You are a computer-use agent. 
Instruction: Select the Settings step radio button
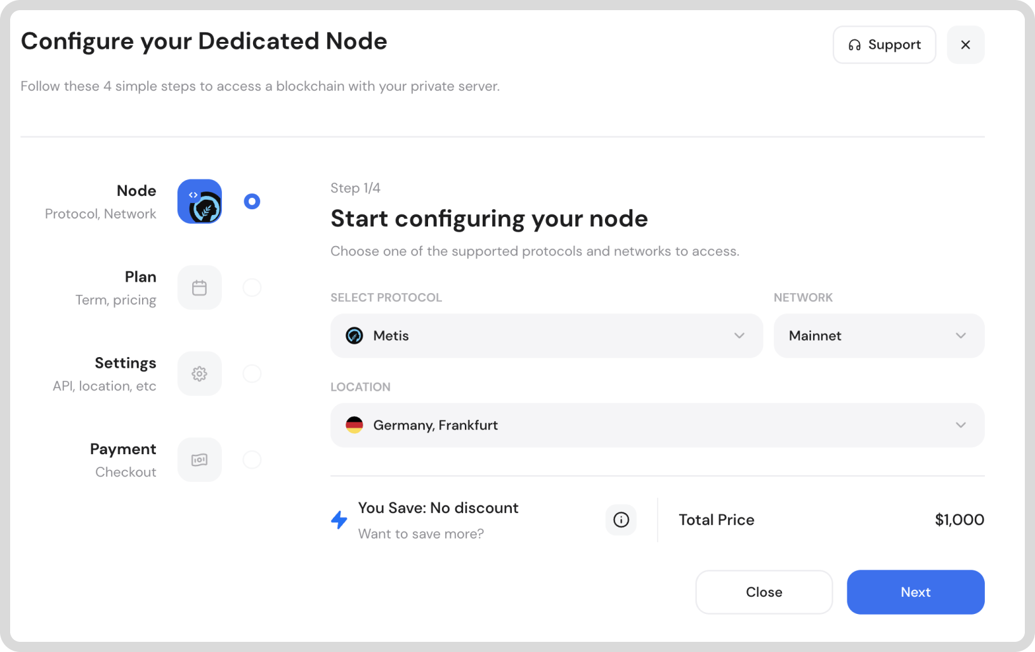click(x=252, y=374)
